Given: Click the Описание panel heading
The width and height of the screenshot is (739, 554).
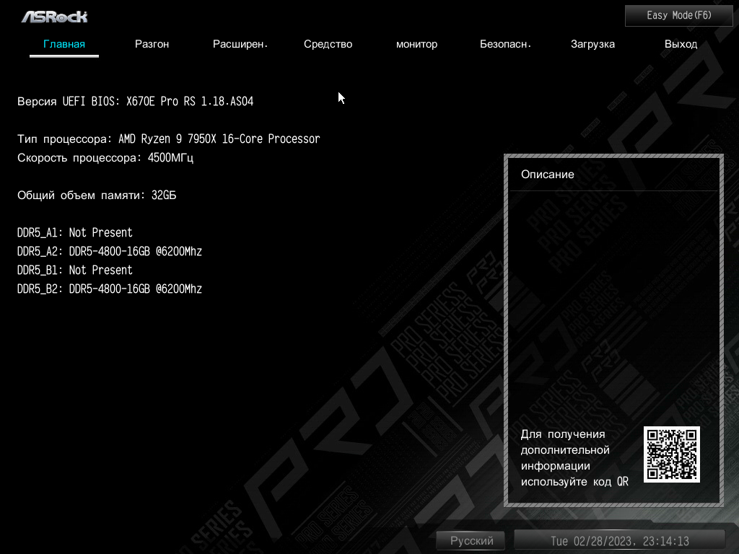Looking at the screenshot, I should 547,175.
